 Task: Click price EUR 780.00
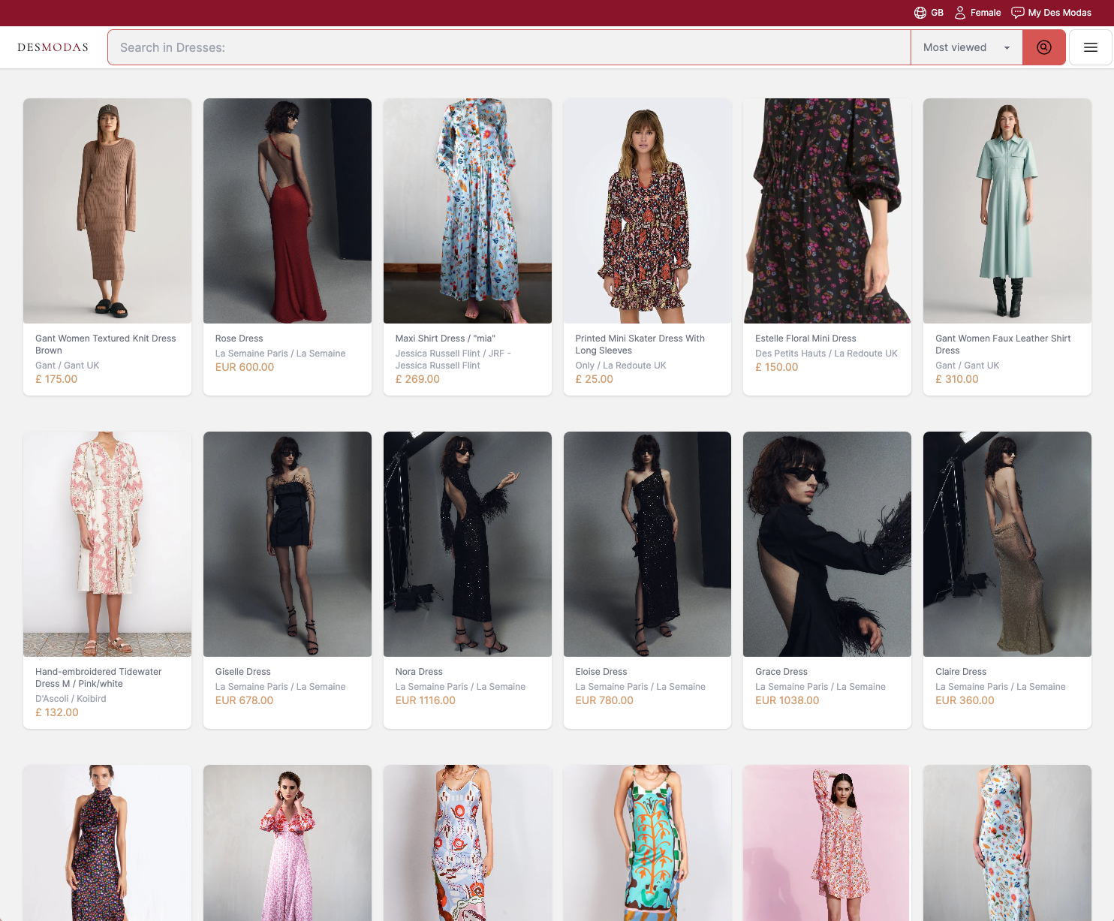(x=604, y=700)
